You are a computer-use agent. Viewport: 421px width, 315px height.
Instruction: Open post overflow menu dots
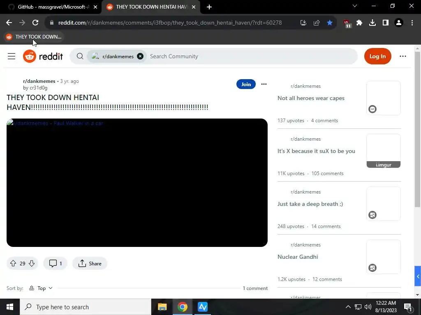[x=264, y=84]
